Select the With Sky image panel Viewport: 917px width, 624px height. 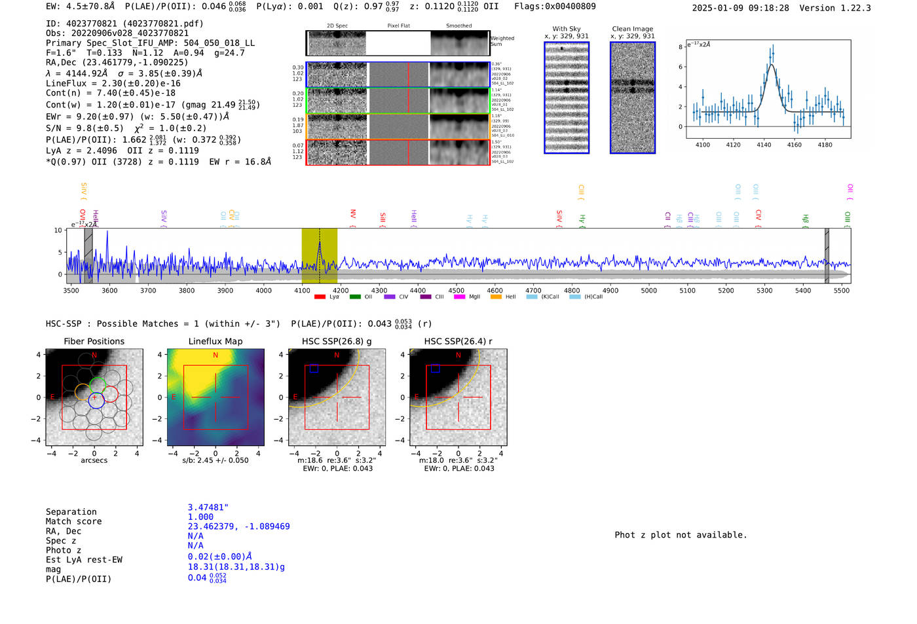click(x=567, y=98)
